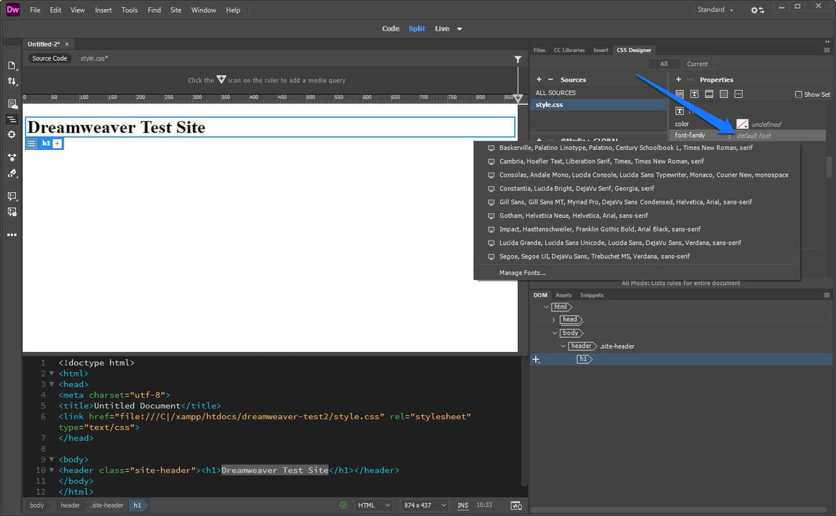Click the filter funnel icon above the ruler
The height and width of the screenshot is (516, 836).
click(x=518, y=59)
